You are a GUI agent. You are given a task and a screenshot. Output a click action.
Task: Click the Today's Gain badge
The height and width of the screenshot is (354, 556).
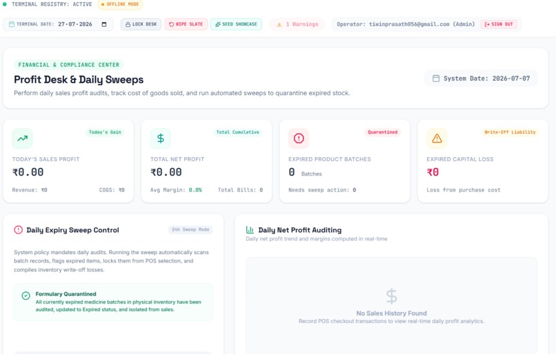point(105,132)
